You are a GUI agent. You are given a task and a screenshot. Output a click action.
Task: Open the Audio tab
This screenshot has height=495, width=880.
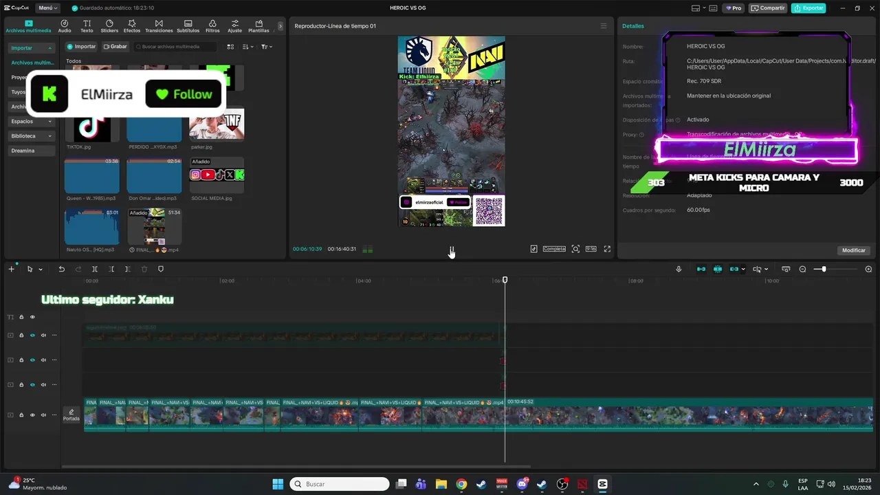click(x=65, y=26)
